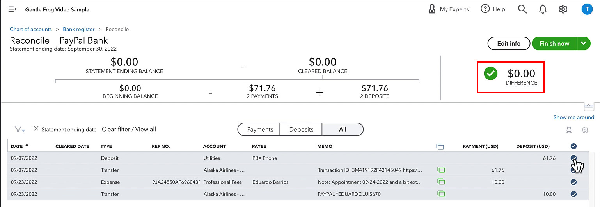600x207 pixels.
Task: Click the Edit info button
Action: coord(509,44)
